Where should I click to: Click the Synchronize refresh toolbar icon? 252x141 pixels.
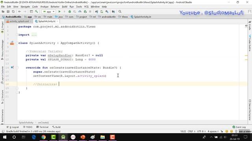click(x=13, y=11)
